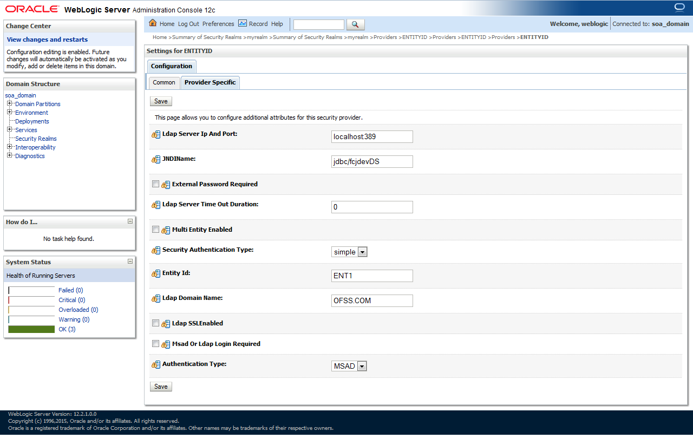Click the info icon beside External Password Required
This screenshot has height=438, width=693.
(x=166, y=185)
